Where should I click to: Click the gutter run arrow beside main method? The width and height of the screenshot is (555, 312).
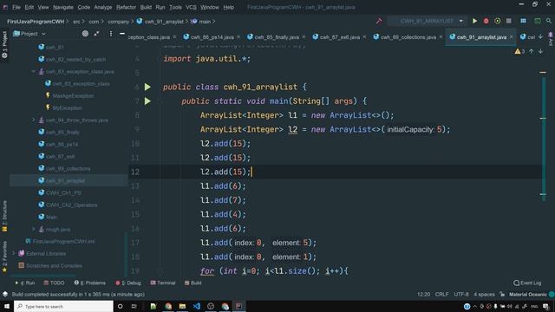[x=147, y=101]
